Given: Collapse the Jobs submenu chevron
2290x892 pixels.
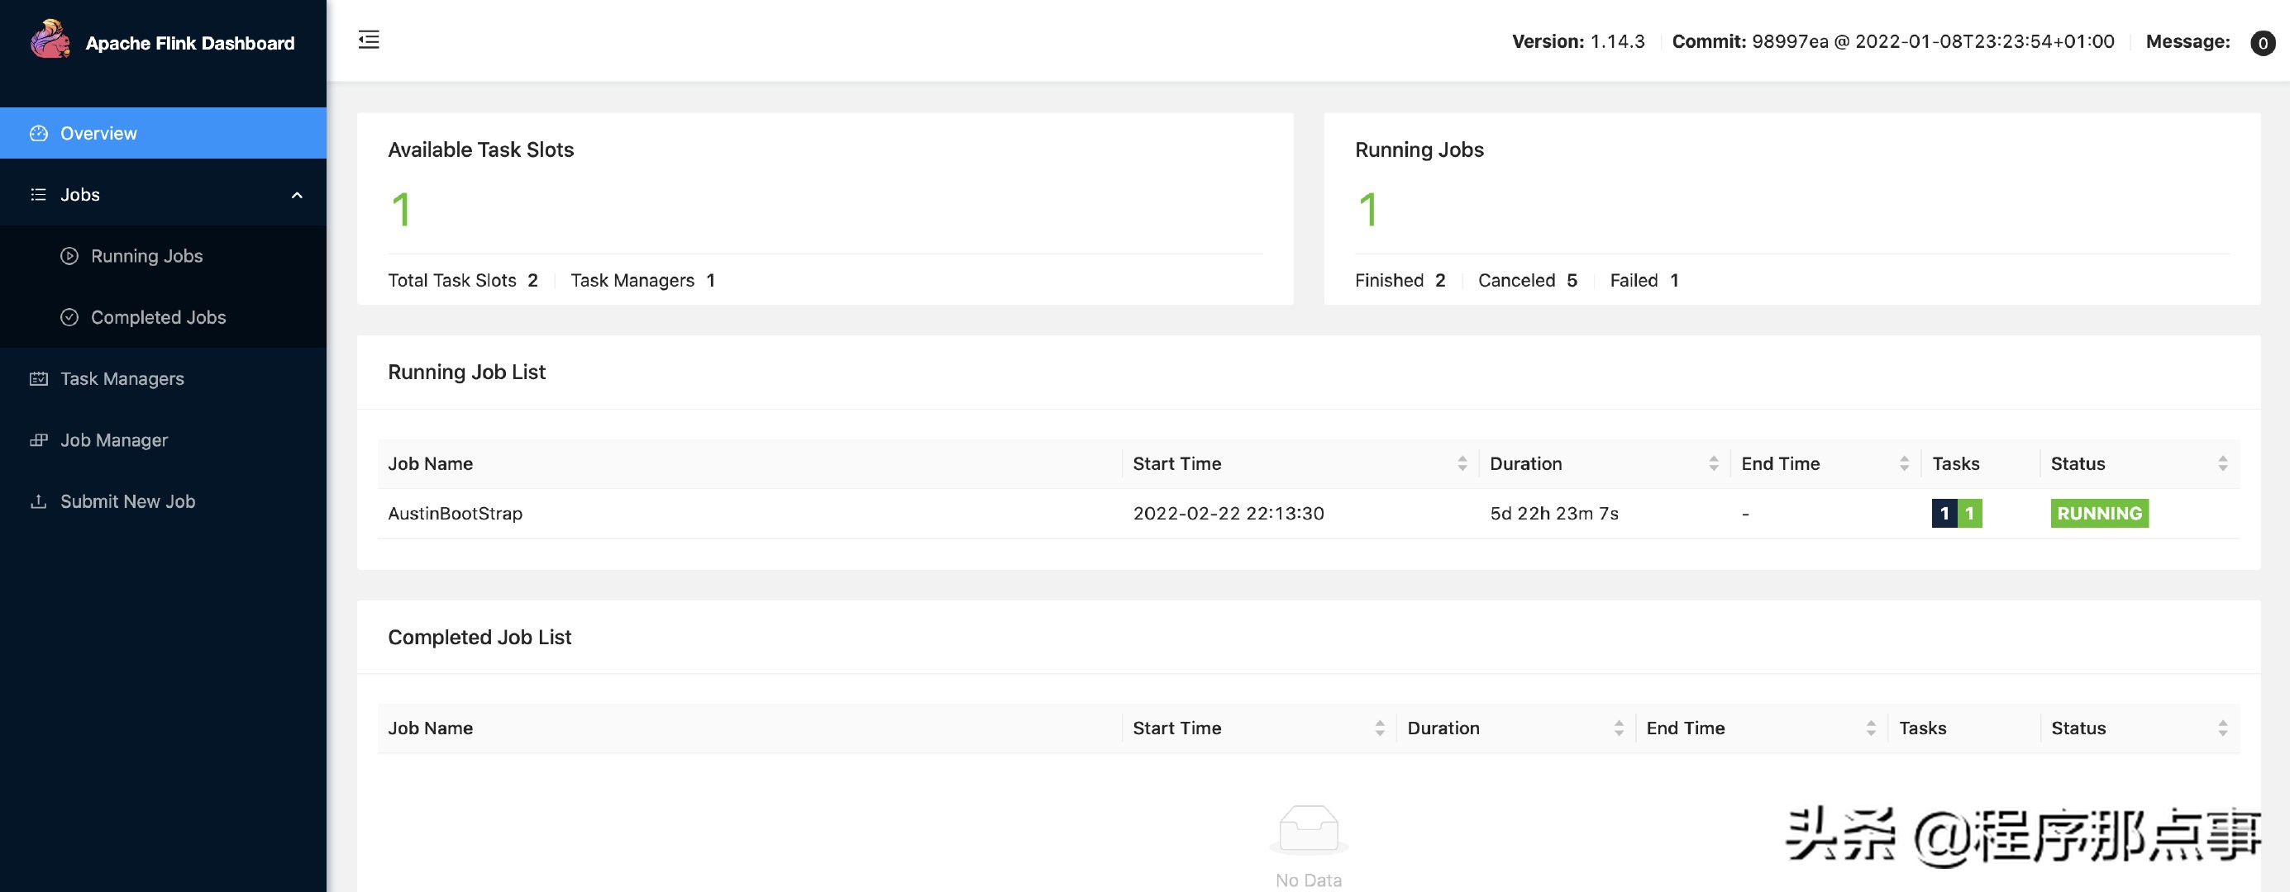Looking at the screenshot, I should [x=297, y=195].
